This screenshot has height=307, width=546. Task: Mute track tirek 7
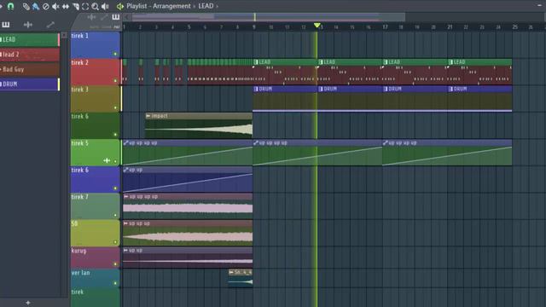click(x=115, y=215)
